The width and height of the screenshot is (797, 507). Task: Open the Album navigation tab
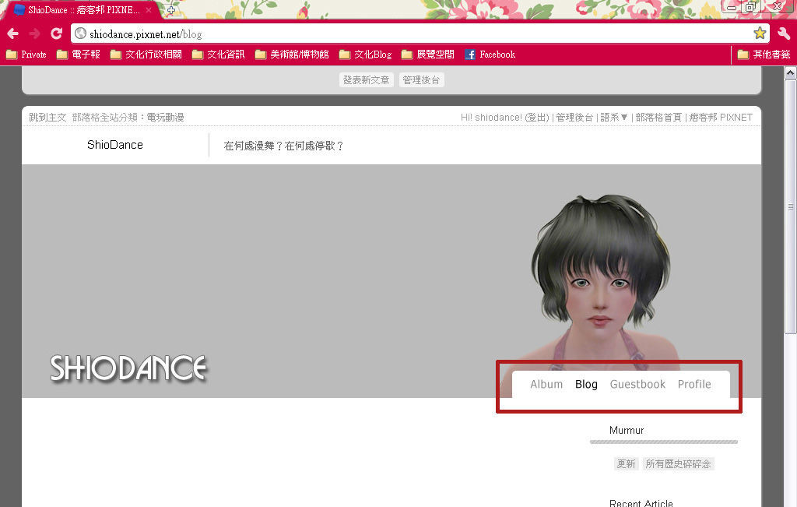(546, 385)
